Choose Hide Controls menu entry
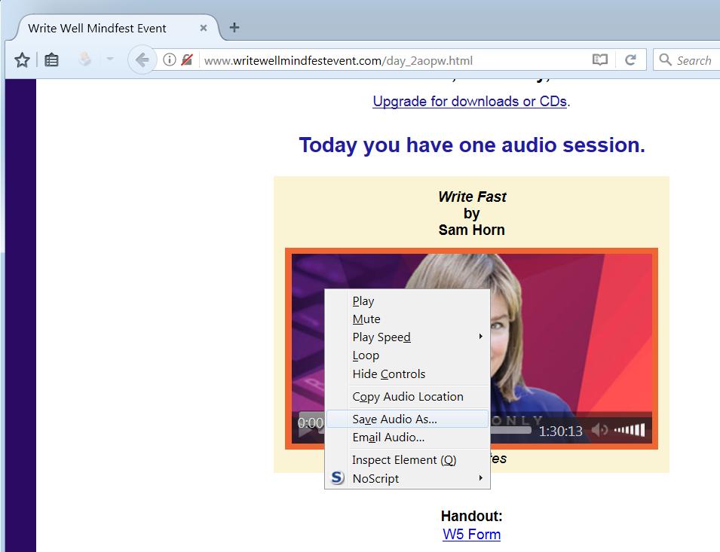The image size is (720, 552). (x=407, y=374)
